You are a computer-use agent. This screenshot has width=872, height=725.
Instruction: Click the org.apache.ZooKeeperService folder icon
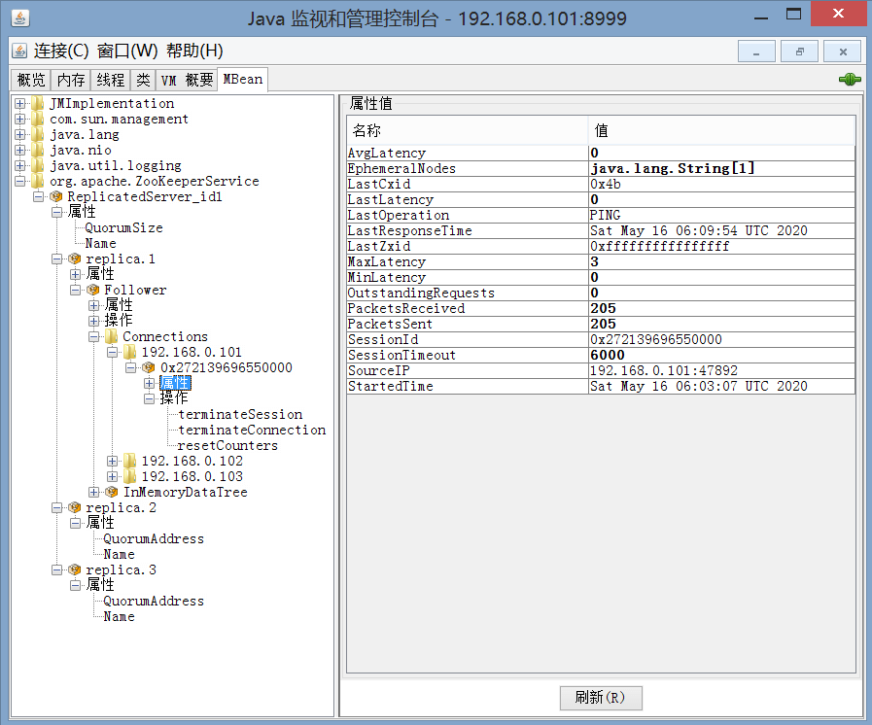coord(37,181)
